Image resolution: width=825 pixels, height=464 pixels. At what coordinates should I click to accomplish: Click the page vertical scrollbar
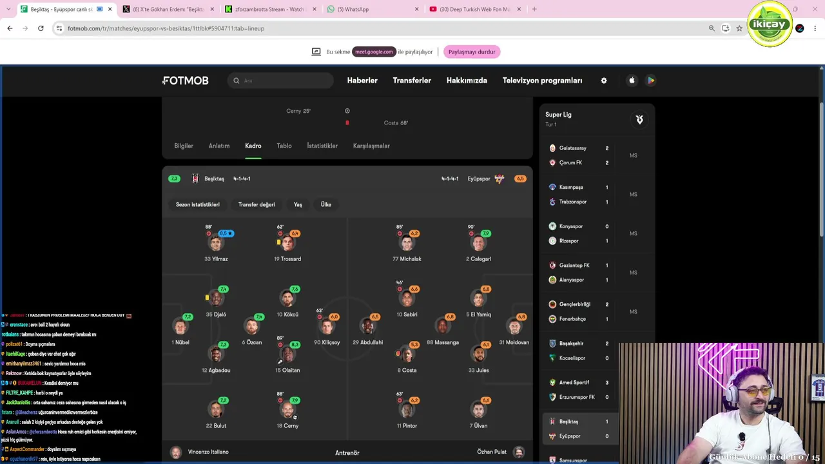[822, 170]
